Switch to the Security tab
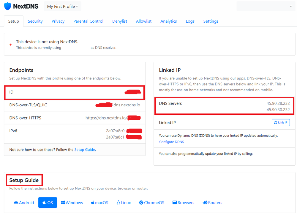The width and height of the screenshot is (297, 213). click(x=35, y=21)
